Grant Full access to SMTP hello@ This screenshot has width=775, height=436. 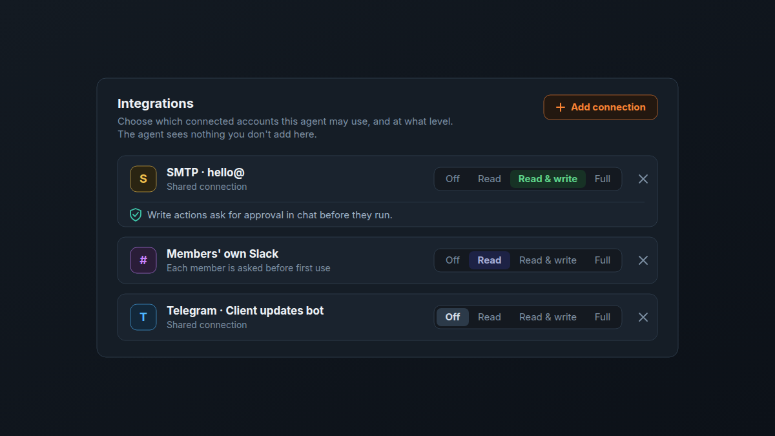603,179
